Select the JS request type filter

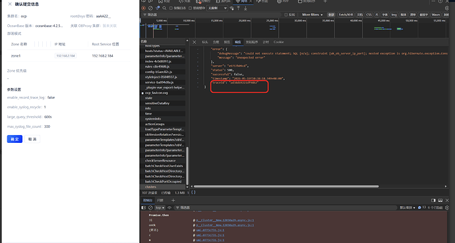pos(377,14)
